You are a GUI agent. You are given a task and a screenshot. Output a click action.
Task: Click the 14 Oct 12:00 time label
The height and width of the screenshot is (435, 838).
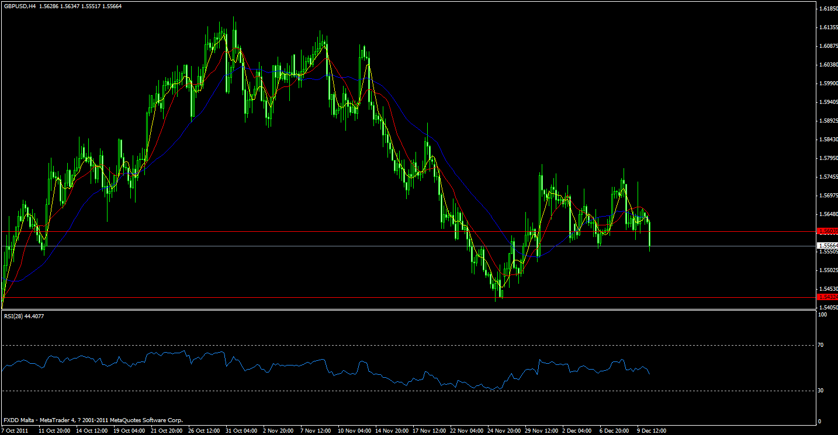pos(93,431)
